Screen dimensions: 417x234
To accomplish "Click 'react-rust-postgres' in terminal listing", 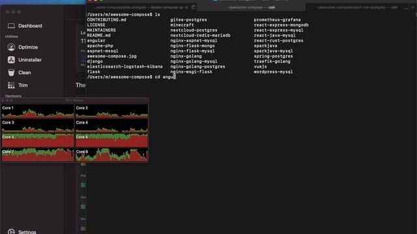I will click(278, 40).
